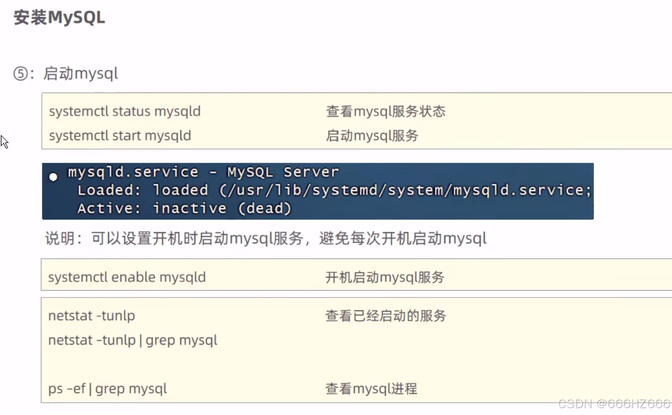Select the systemctl enable mysqld command
The height and width of the screenshot is (415, 672).
[x=127, y=277]
